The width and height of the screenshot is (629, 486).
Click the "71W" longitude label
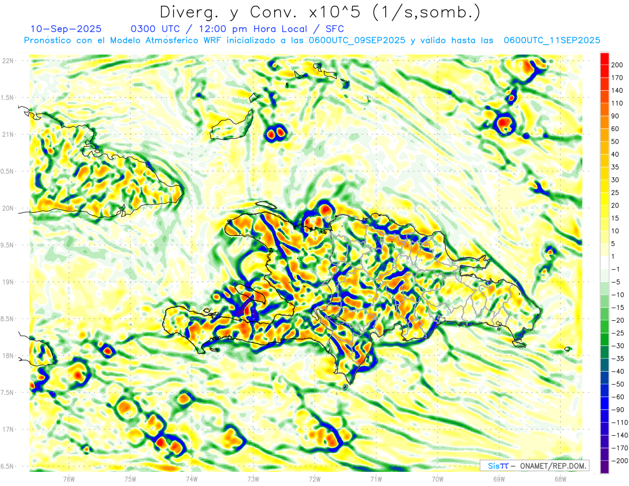pos(376,479)
